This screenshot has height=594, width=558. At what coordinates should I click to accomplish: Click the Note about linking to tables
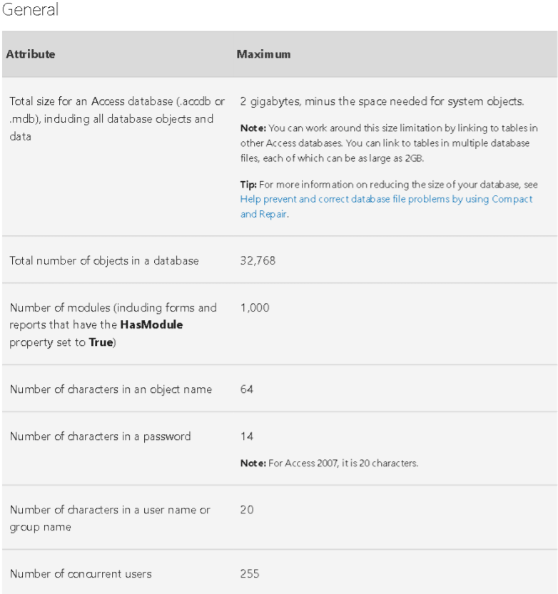389,143
